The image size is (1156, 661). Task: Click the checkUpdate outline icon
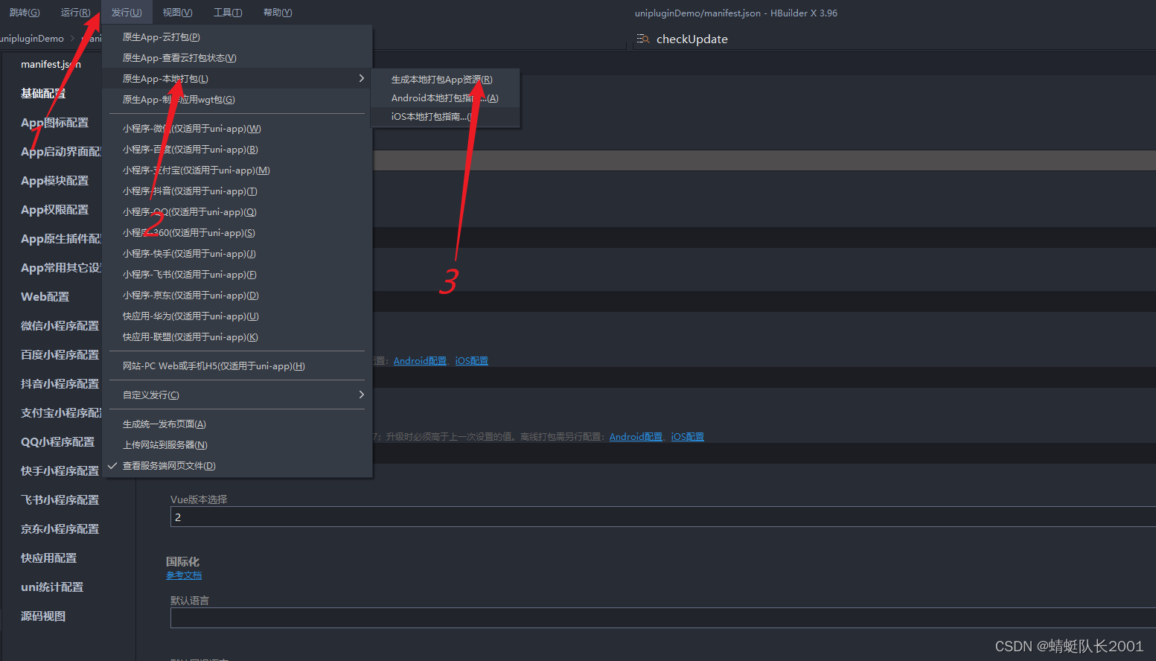tap(643, 39)
